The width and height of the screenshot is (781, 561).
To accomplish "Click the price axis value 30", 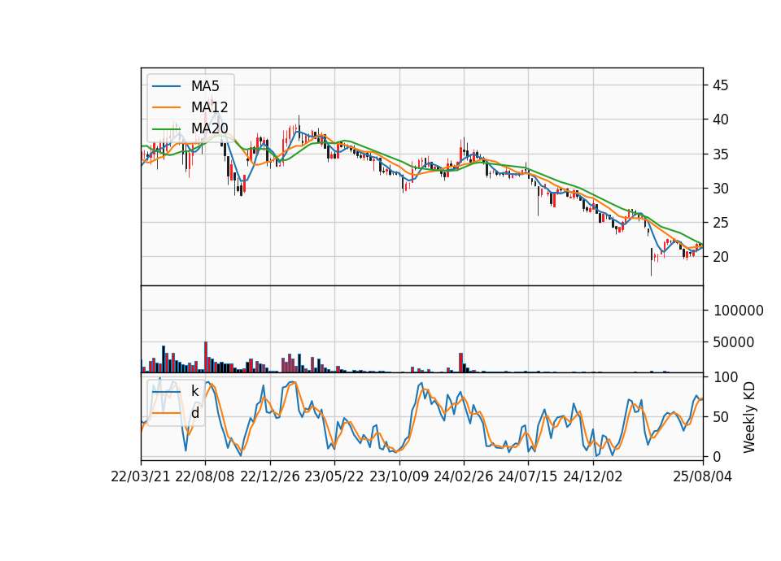I will (721, 189).
